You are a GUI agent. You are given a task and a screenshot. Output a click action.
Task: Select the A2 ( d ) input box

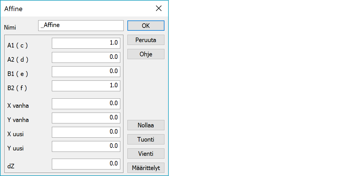[x=86, y=57]
